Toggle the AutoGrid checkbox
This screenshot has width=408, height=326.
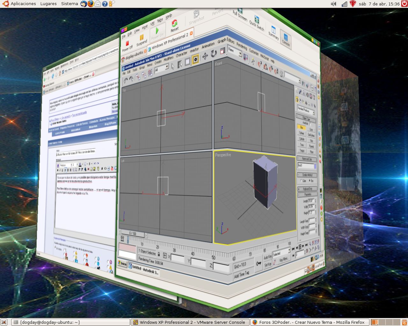(x=310, y=124)
